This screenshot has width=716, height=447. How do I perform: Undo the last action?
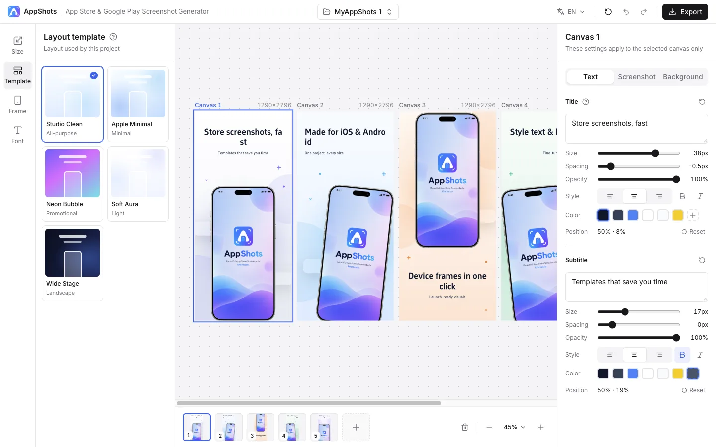coord(626,12)
